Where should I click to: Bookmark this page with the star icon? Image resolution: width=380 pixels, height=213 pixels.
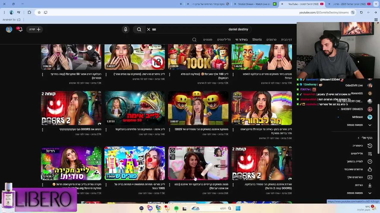point(39,12)
